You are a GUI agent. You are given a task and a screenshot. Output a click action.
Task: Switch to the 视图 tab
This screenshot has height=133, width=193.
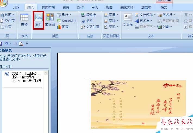click(x=109, y=7)
